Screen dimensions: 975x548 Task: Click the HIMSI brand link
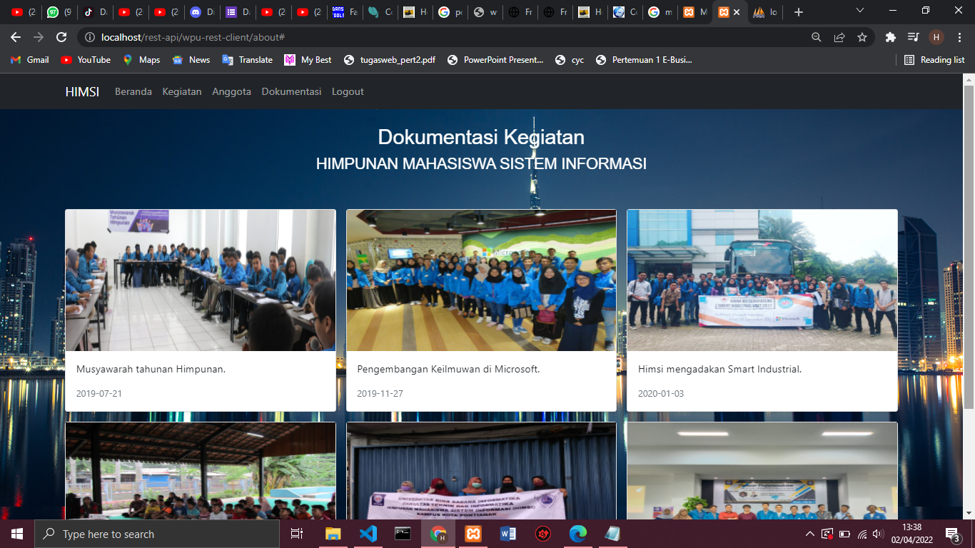82,91
